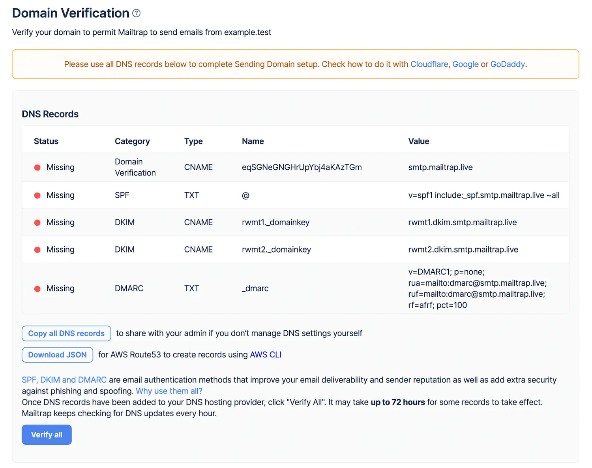Image resolution: width=592 pixels, height=468 pixels.
Task: Click the Missing status text in the rwmt2._domainkey row
Action: pyautogui.click(x=60, y=250)
